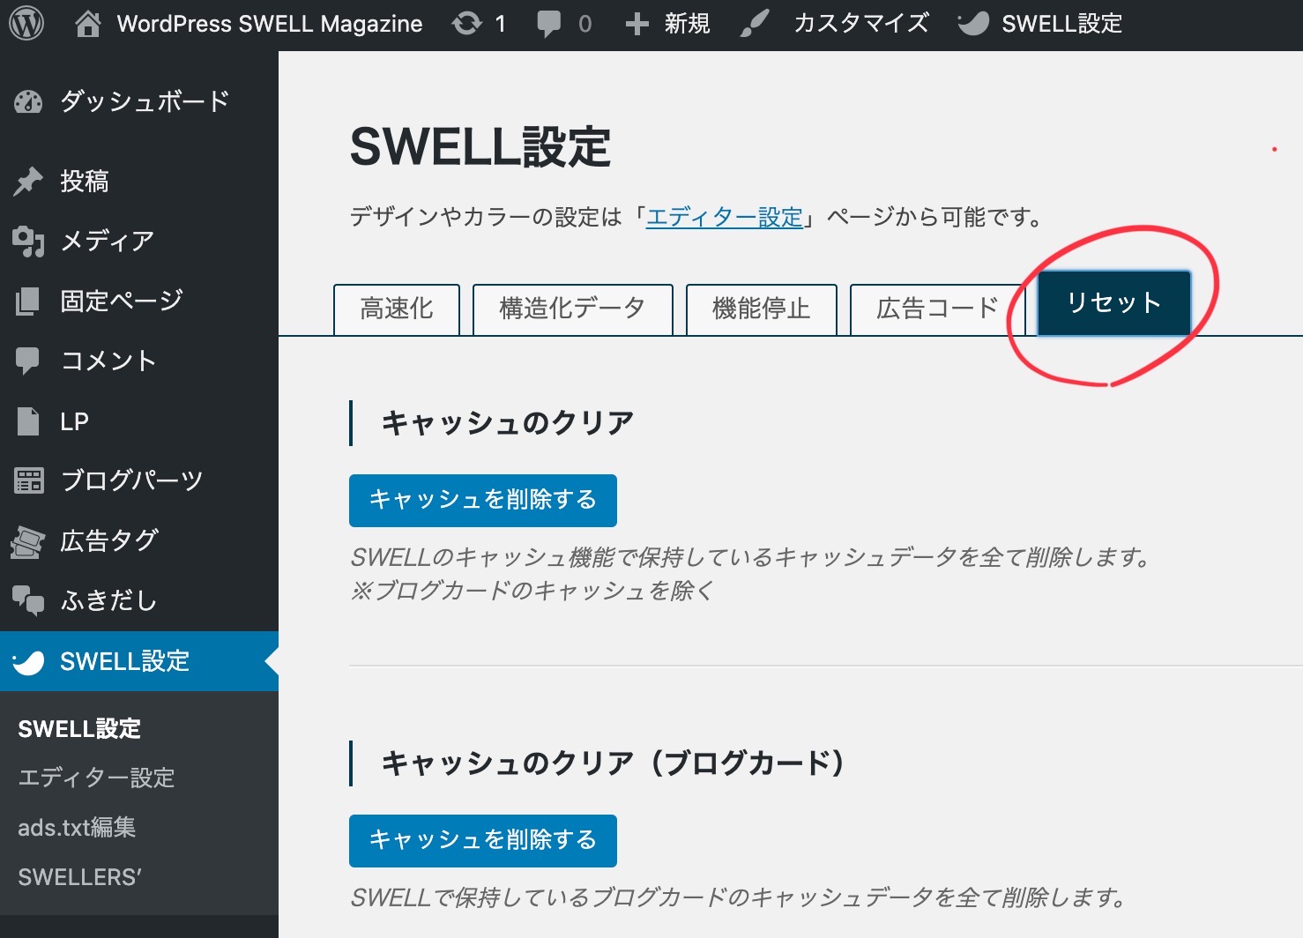1303x938 pixels.
Task: Click the home icon beside the site name
Action: tap(87, 24)
